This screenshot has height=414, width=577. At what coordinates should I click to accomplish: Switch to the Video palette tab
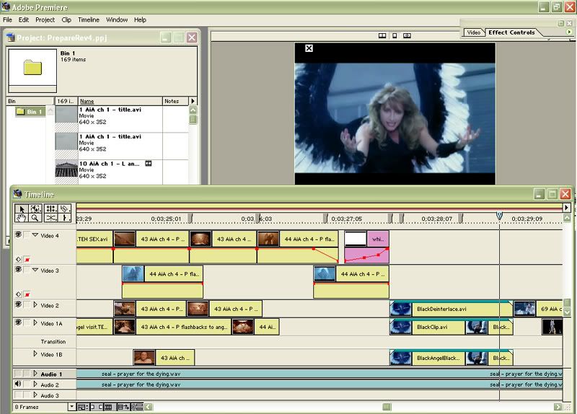point(474,32)
